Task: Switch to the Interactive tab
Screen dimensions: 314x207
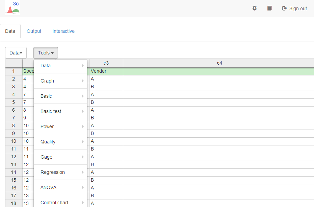Action: click(63, 31)
